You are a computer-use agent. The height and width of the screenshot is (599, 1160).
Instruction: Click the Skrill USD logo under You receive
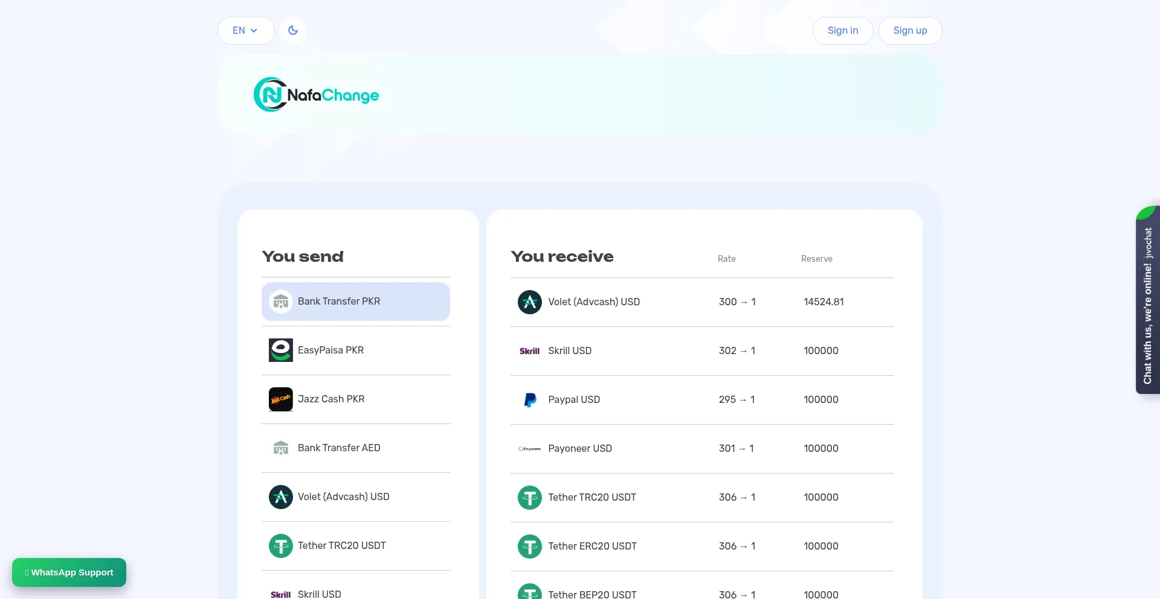coord(529,350)
